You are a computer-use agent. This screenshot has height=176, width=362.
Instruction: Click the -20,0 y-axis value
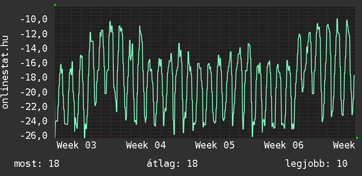point(33,92)
